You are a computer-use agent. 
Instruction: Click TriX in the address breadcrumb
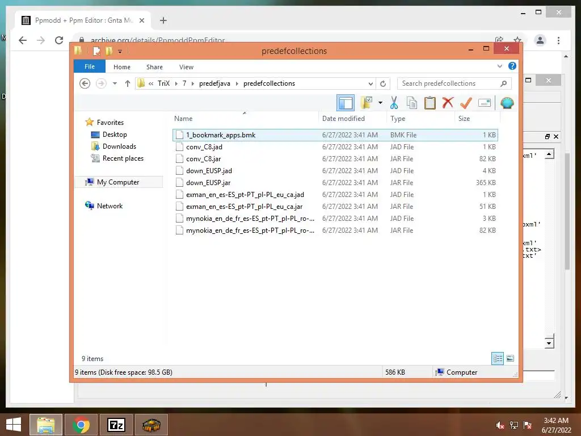pyautogui.click(x=164, y=83)
